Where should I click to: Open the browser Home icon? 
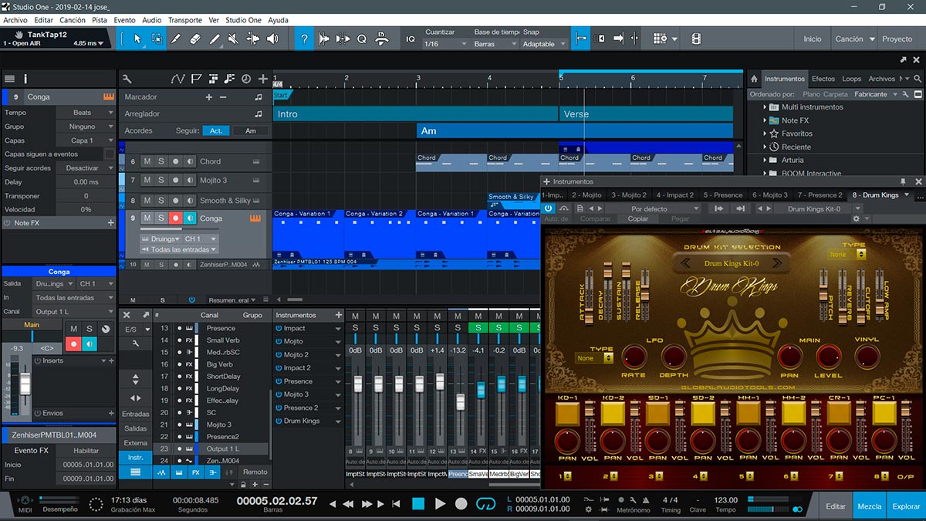click(x=754, y=79)
